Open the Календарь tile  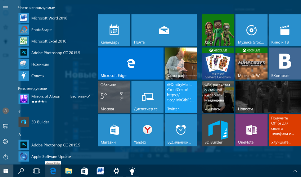114,30
